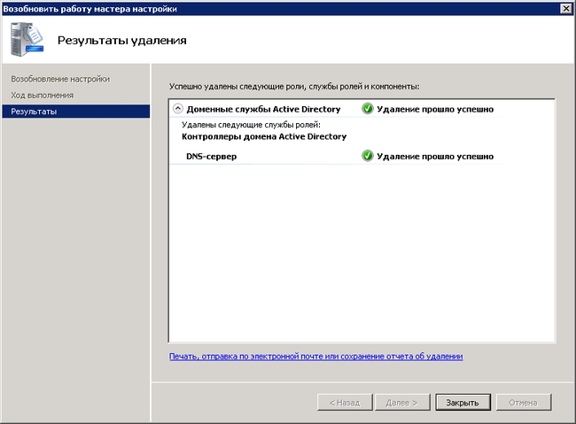
Task: Click green checkmark next to DNS-сервер row
Action: [368, 156]
